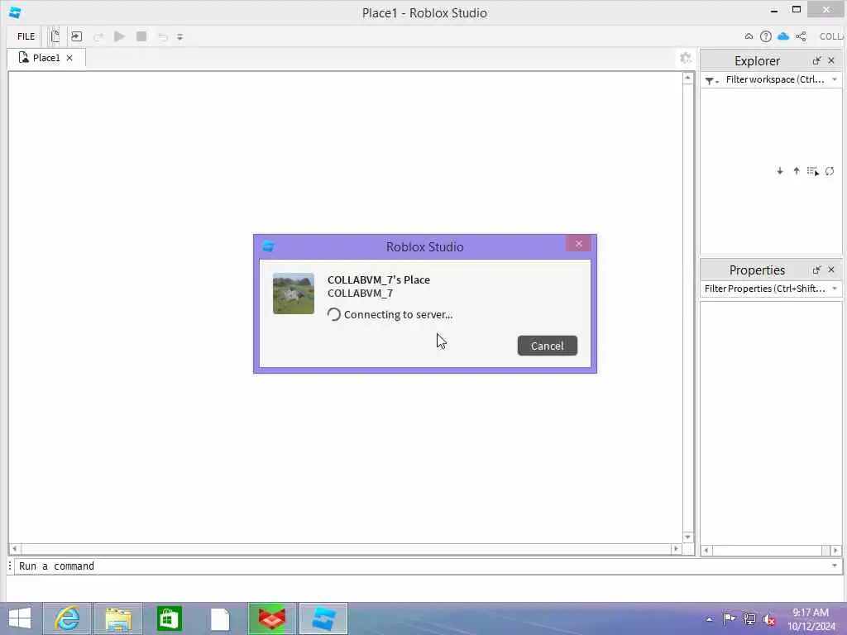Click the Play triangle in toolbar
This screenshot has height=635, width=847.
pyautogui.click(x=120, y=36)
